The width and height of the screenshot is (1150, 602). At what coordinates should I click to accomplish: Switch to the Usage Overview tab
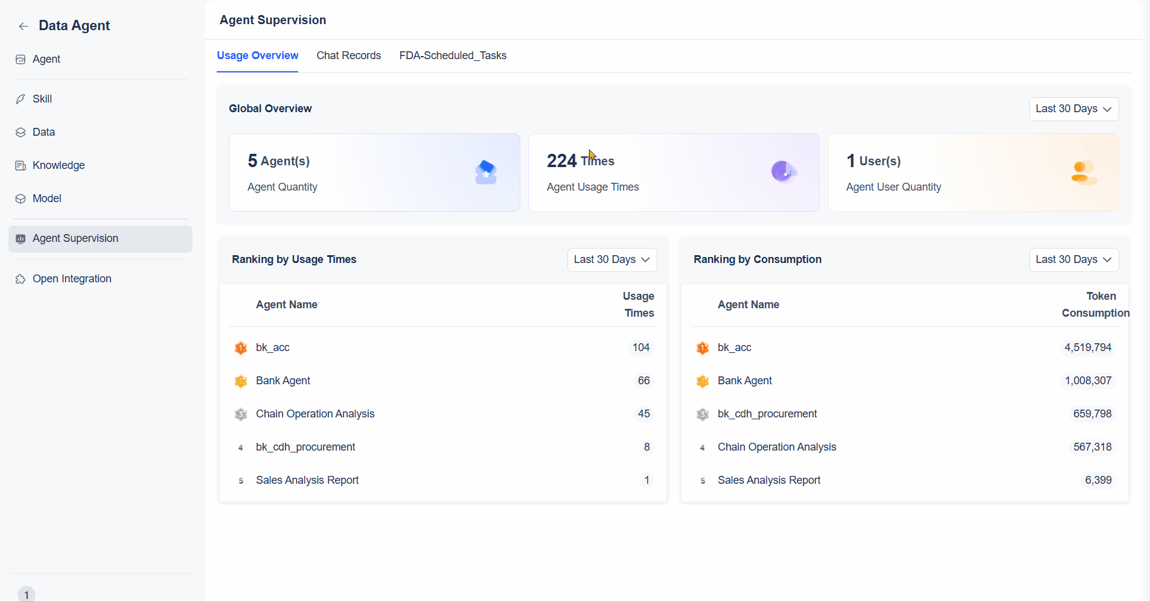[257, 55]
